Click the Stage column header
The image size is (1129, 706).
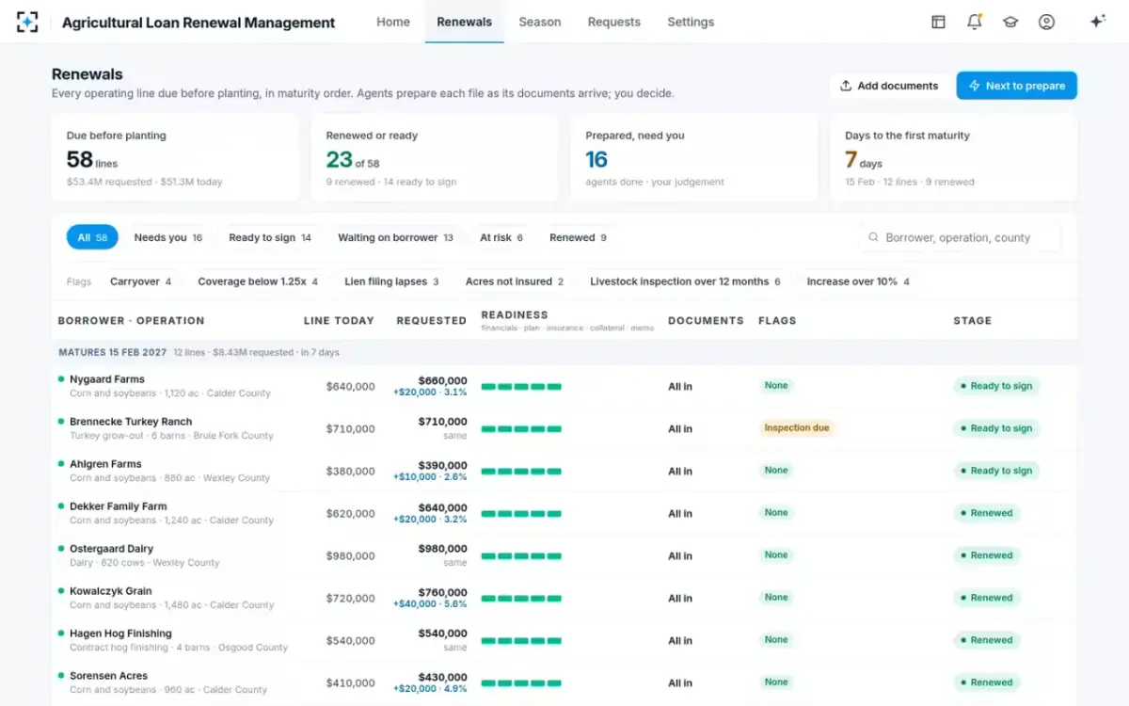coord(973,320)
